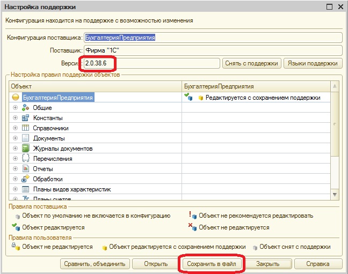Select the Константы row label
This screenshot has height=274, width=348.
(x=48, y=118)
